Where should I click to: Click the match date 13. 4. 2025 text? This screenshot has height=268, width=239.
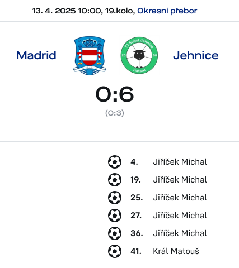pos(54,11)
